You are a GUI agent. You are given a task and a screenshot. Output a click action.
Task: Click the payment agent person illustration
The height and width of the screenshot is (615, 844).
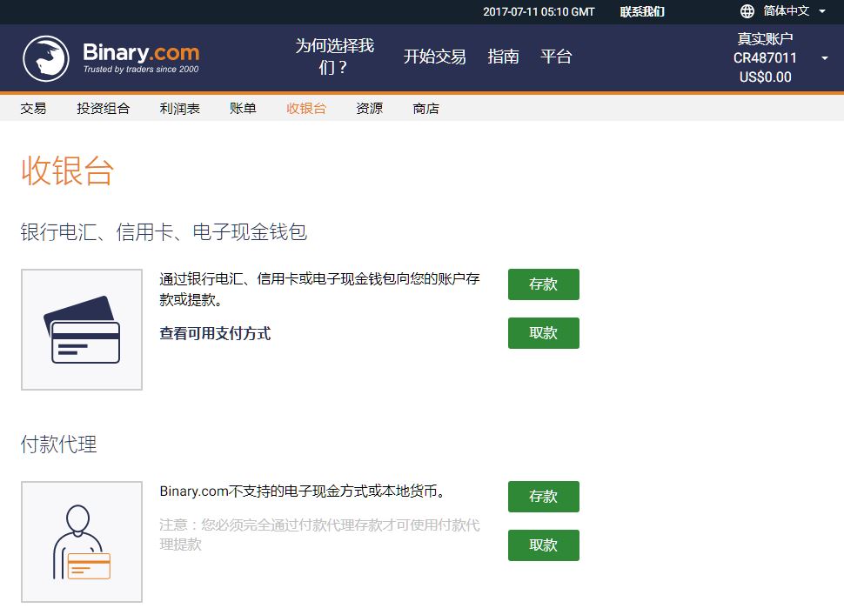[x=82, y=541]
